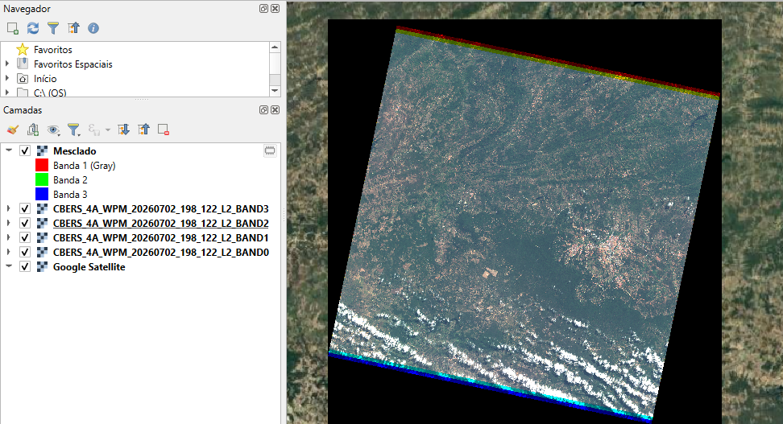Click filter legend by expression icon
Image resolution: width=783 pixels, height=424 pixels.
[x=94, y=130]
